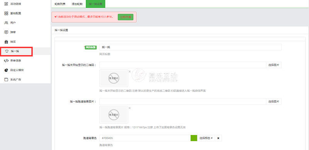Click 选择图片 for the QR code field

(274, 65)
